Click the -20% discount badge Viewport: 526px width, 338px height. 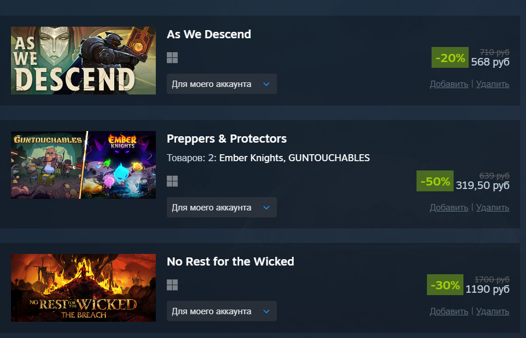(x=450, y=57)
